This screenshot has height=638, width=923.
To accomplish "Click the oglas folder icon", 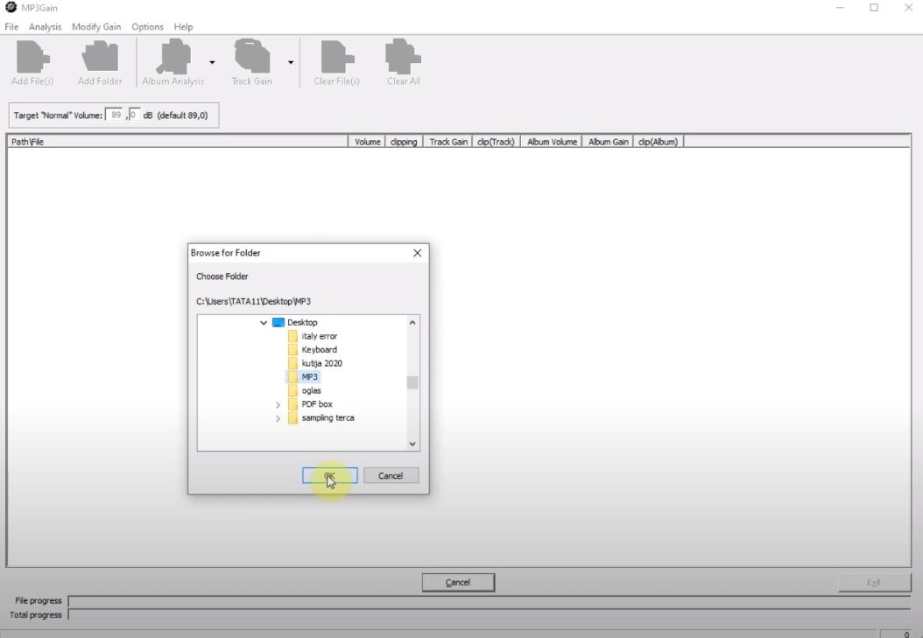I will click(292, 390).
